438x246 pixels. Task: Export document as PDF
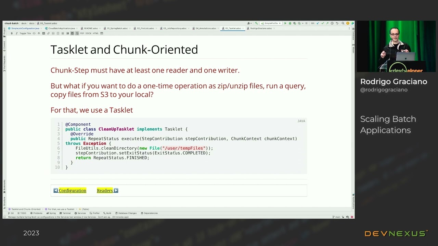[82, 33]
